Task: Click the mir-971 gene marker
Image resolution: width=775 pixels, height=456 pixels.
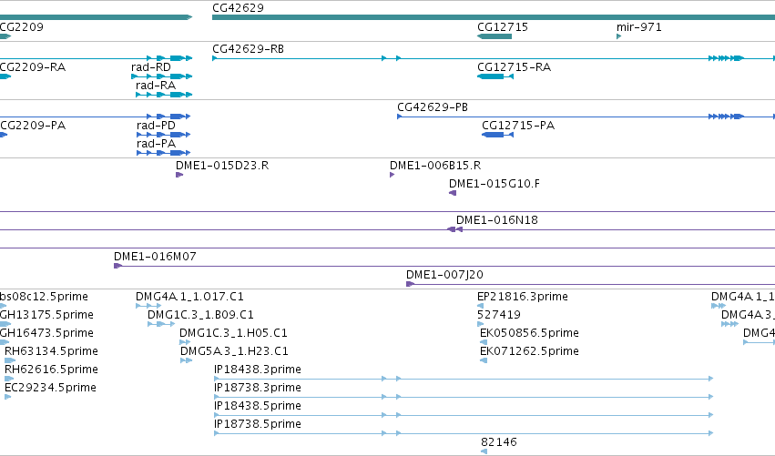Action: 618,36
